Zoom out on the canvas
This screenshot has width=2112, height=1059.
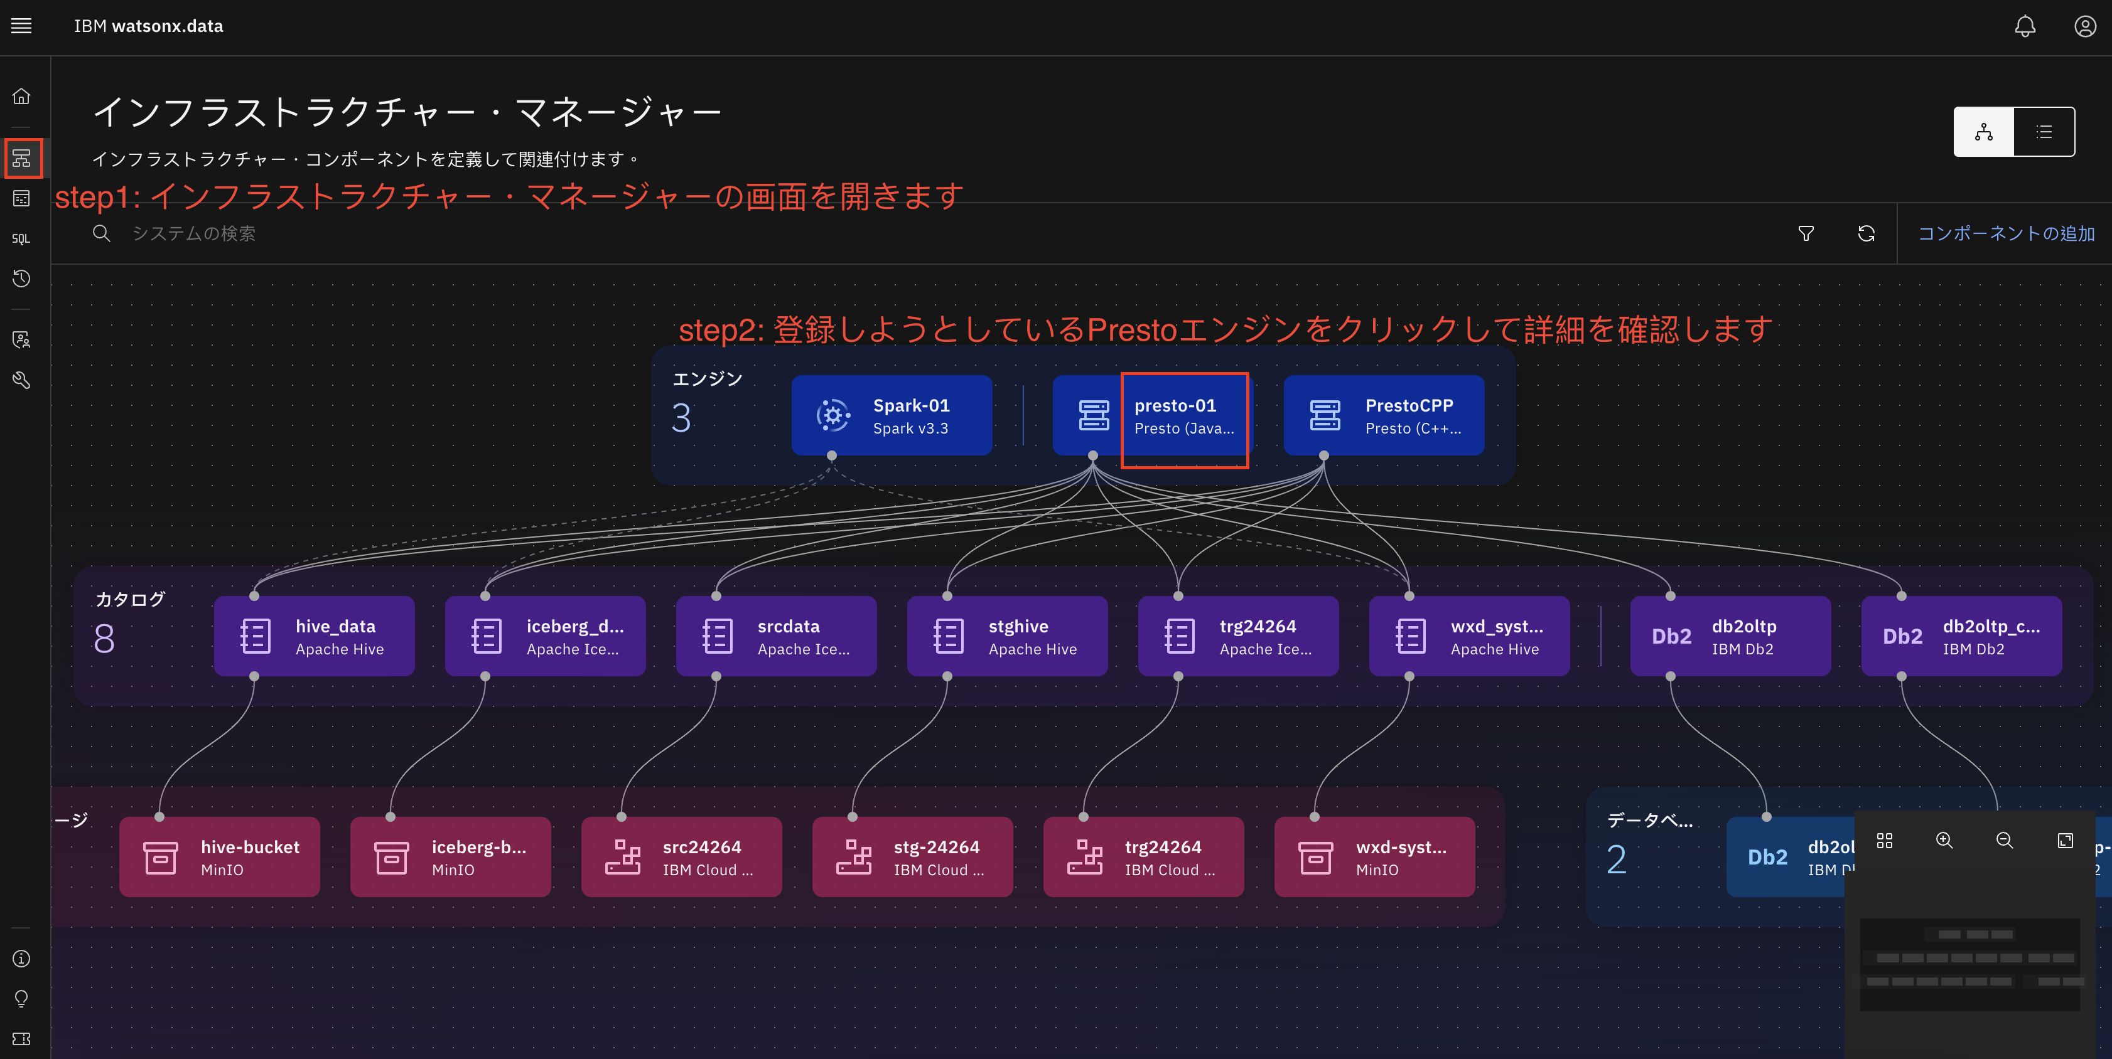coord(2004,840)
